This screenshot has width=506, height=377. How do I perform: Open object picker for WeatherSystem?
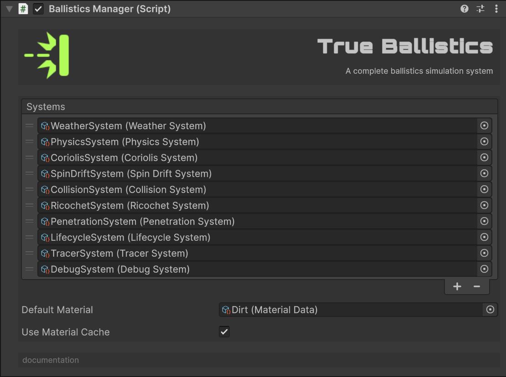tap(484, 126)
